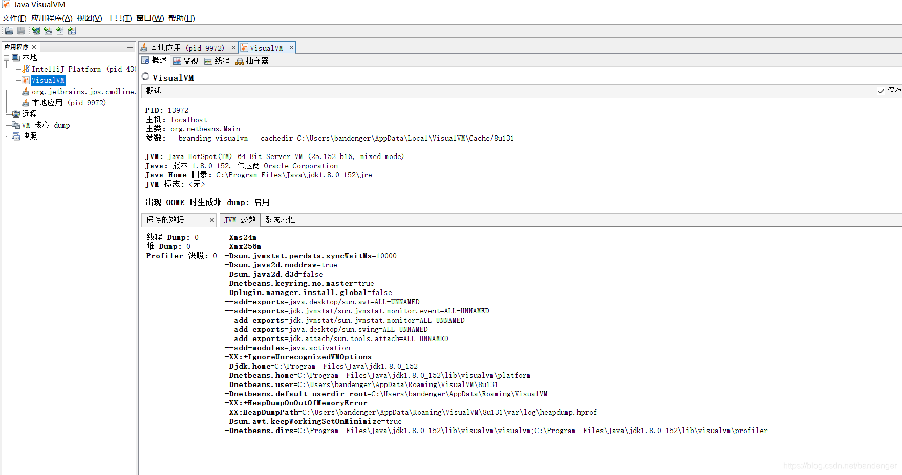Image resolution: width=902 pixels, height=475 pixels.
Task: Click the Add Application Snapshot toolbar icon
Action: 72,31
